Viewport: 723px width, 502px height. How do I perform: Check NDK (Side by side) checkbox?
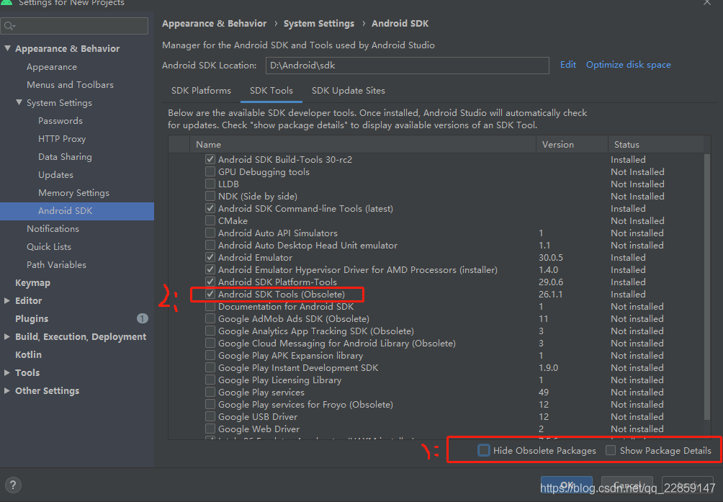pyautogui.click(x=210, y=196)
